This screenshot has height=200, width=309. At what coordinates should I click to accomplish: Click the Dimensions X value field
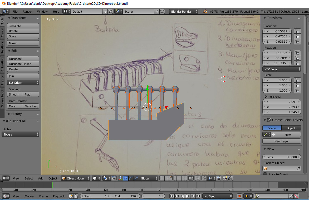point(282,102)
